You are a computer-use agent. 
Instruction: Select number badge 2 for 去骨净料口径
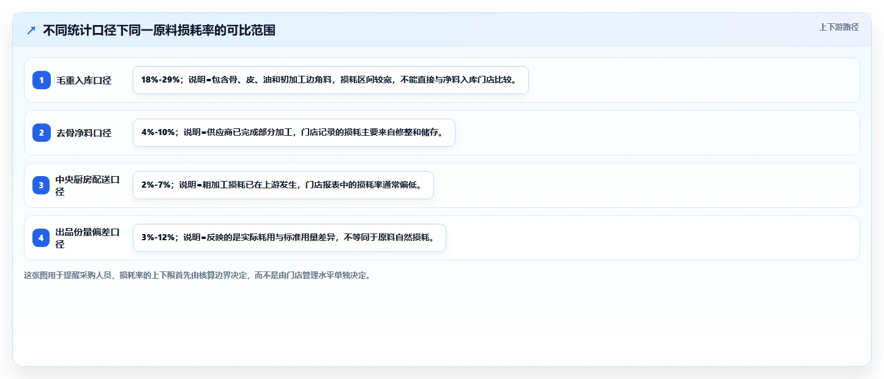pyautogui.click(x=42, y=133)
